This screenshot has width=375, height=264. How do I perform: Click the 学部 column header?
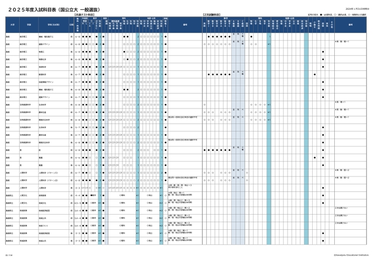(x=28, y=25)
